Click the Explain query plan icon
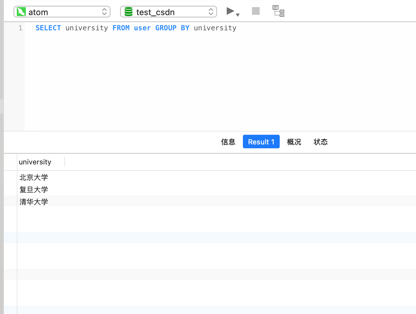Viewport: 416px width, 314px height. click(x=278, y=11)
